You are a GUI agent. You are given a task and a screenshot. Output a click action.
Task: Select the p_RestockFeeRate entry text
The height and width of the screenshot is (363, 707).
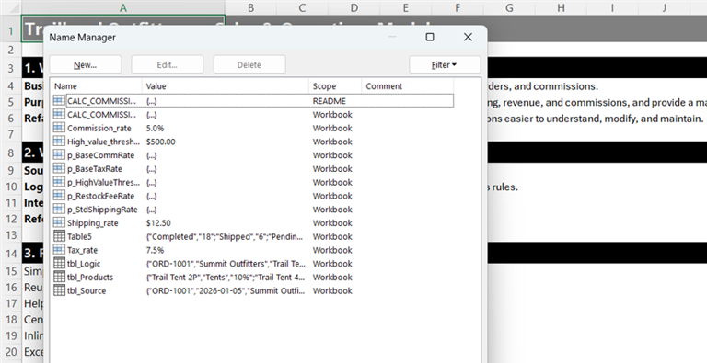(x=100, y=196)
